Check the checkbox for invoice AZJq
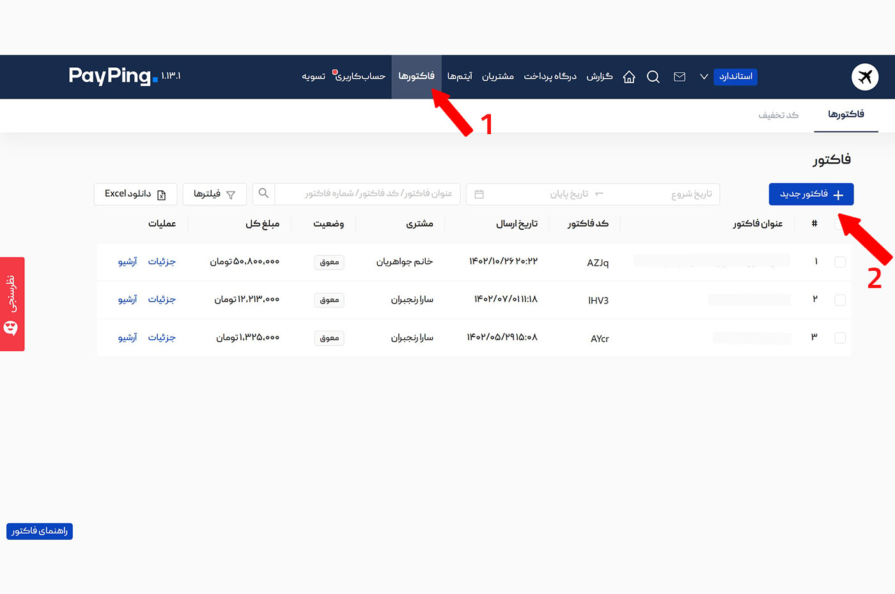 (x=840, y=262)
